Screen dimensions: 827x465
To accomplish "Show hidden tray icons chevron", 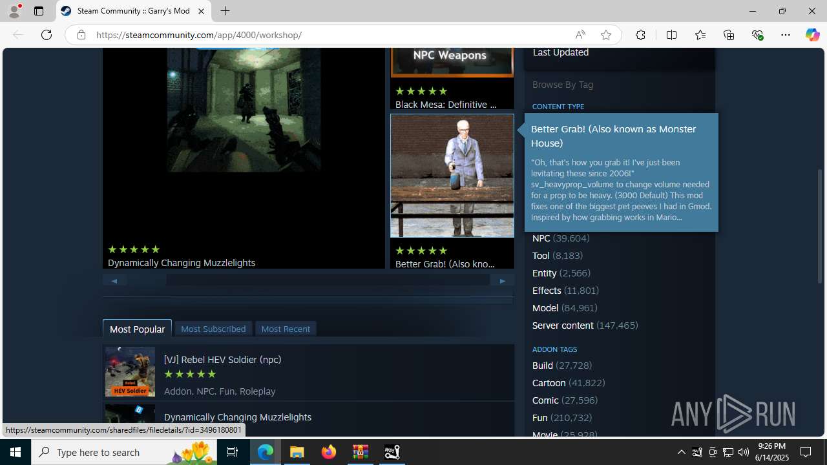I will click(x=681, y=452).
